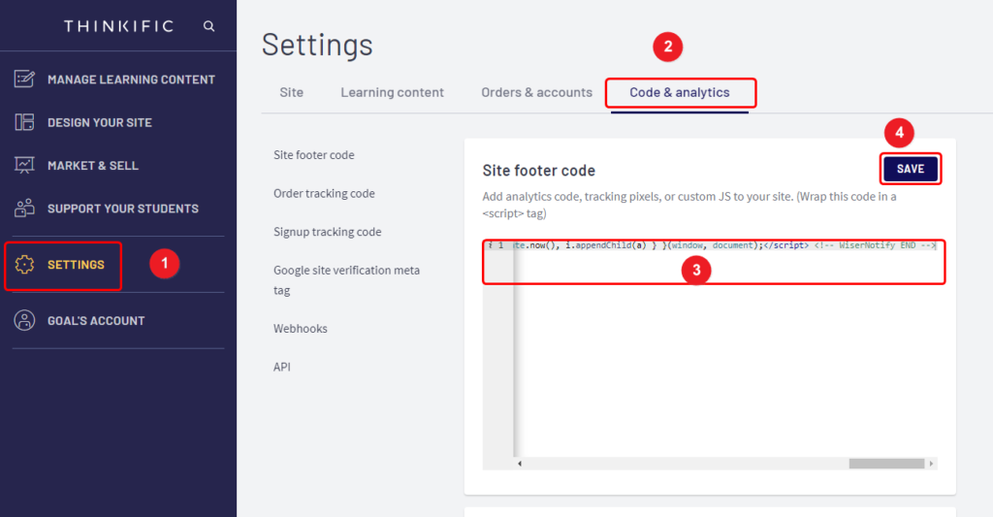Open Goal's Account menu

(96, 321)
